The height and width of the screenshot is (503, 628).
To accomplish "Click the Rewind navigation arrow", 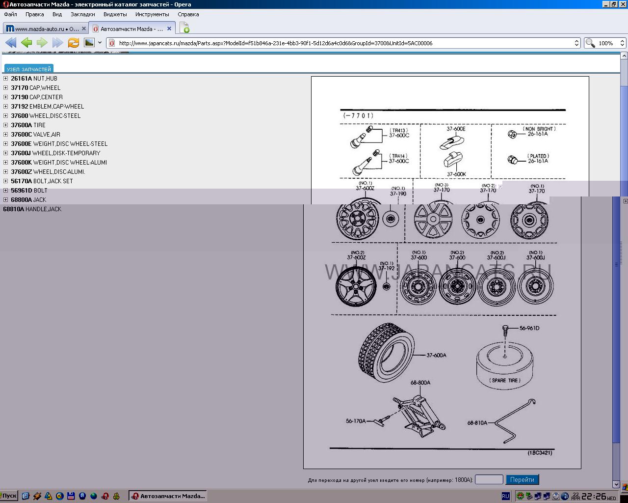I will click(x=11, y=43).
